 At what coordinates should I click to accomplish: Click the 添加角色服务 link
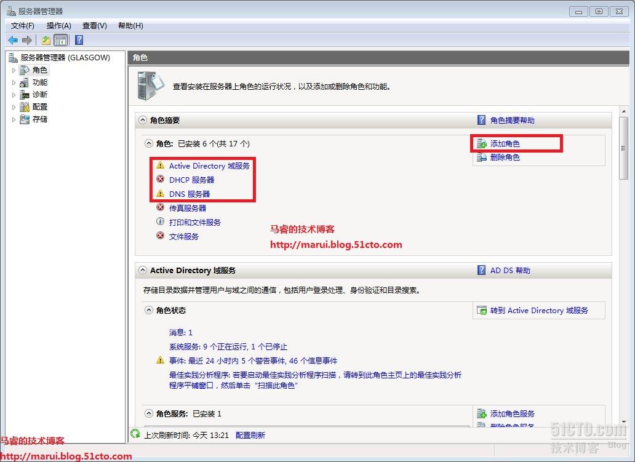513,413
